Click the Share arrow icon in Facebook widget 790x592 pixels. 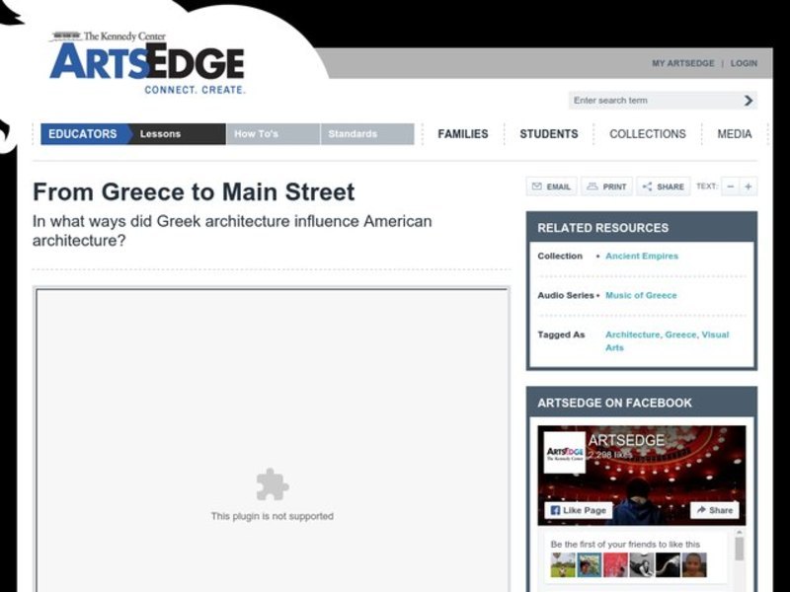(702, 510)
